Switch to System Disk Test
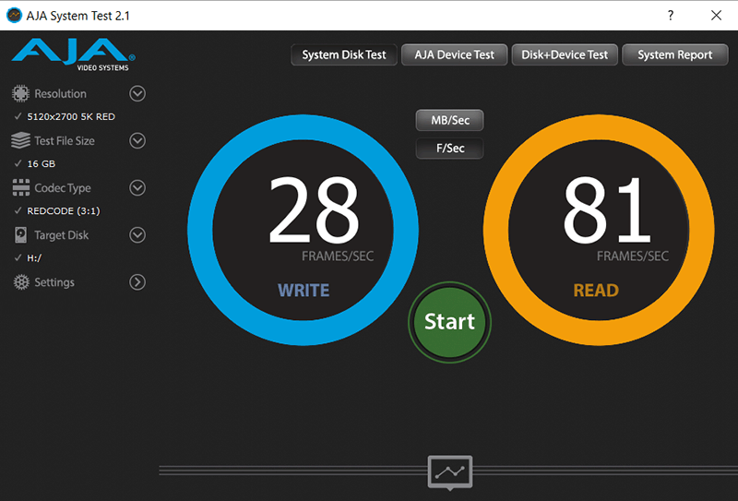Screen dimensions: 738x501 tap(344, 54)
